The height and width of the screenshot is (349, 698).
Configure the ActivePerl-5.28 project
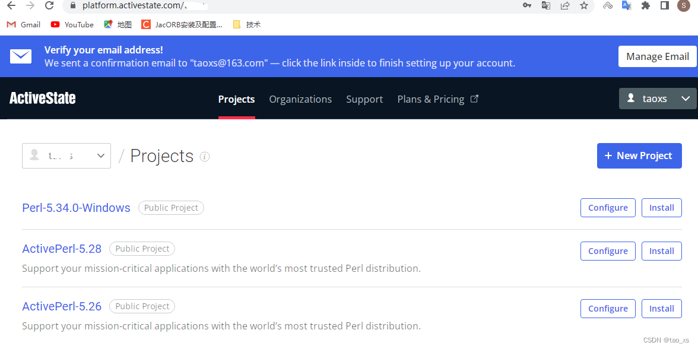[x=608, y=251]
